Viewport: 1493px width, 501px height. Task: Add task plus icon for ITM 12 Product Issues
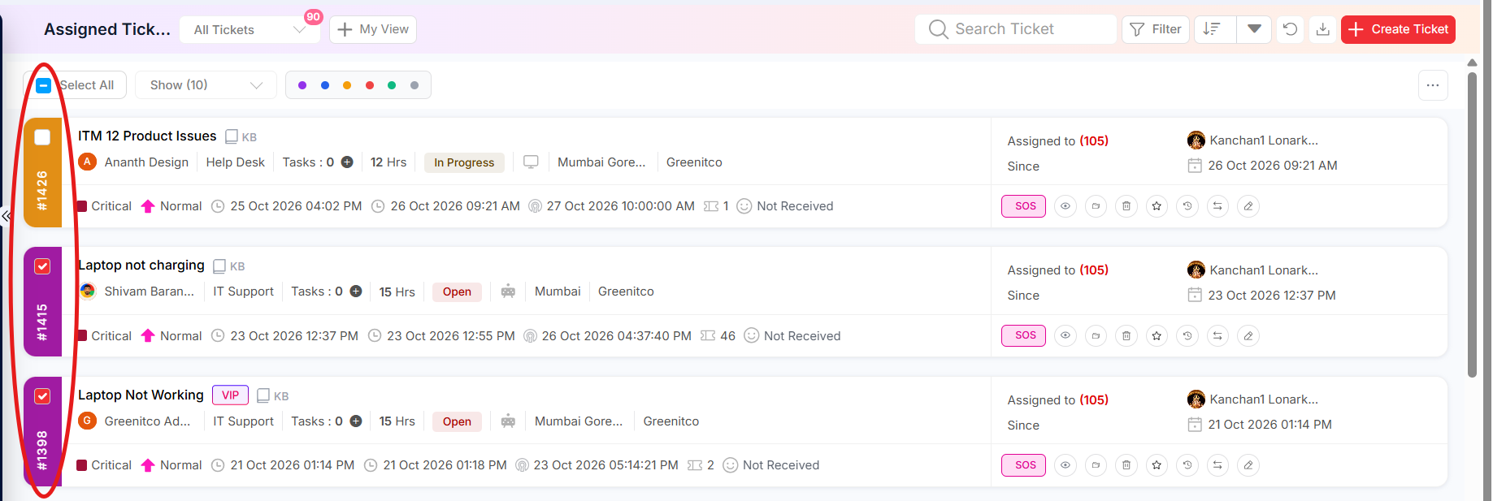click(347, 162)
